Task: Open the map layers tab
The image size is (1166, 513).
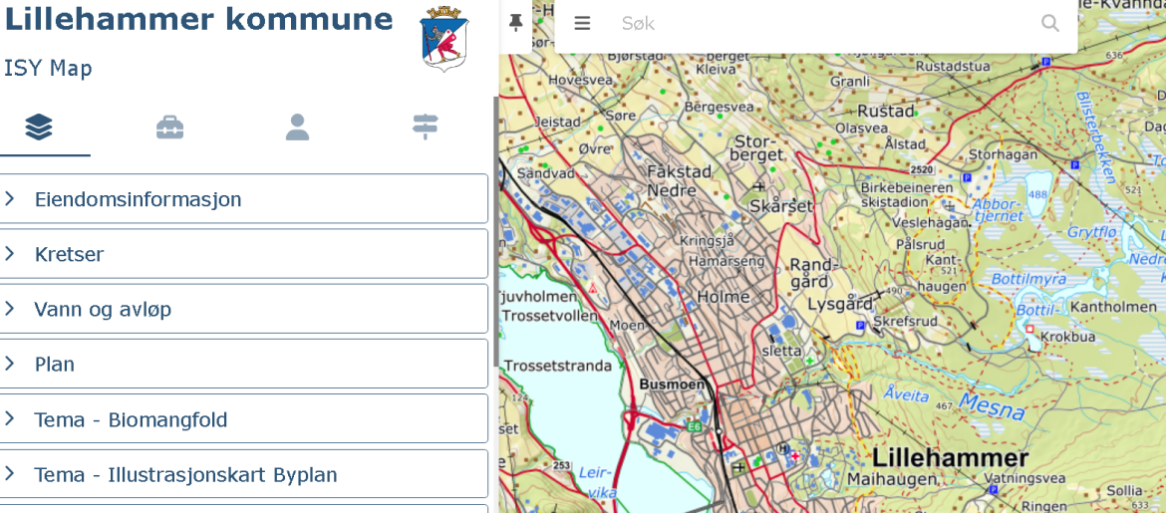Action: coord(39,128)
